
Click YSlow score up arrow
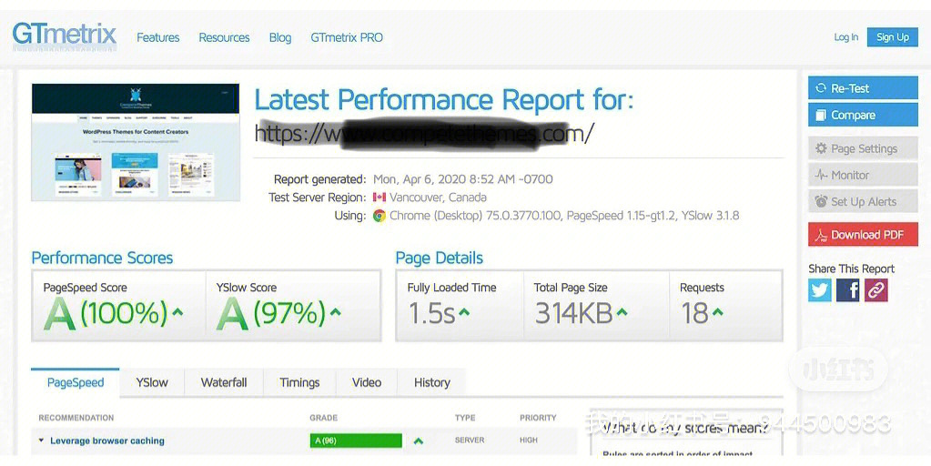pos(336,312)
